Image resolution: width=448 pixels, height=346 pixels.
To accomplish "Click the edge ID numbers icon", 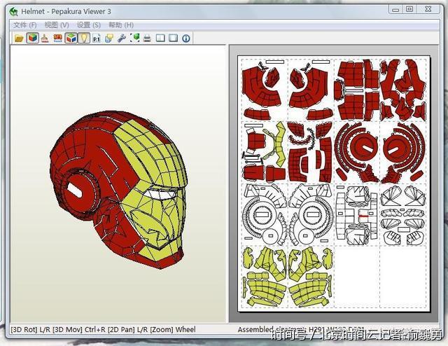I will coord(57,38).
